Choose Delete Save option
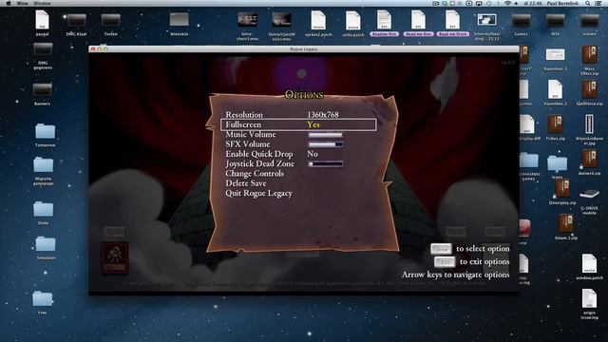 point(246,183)
